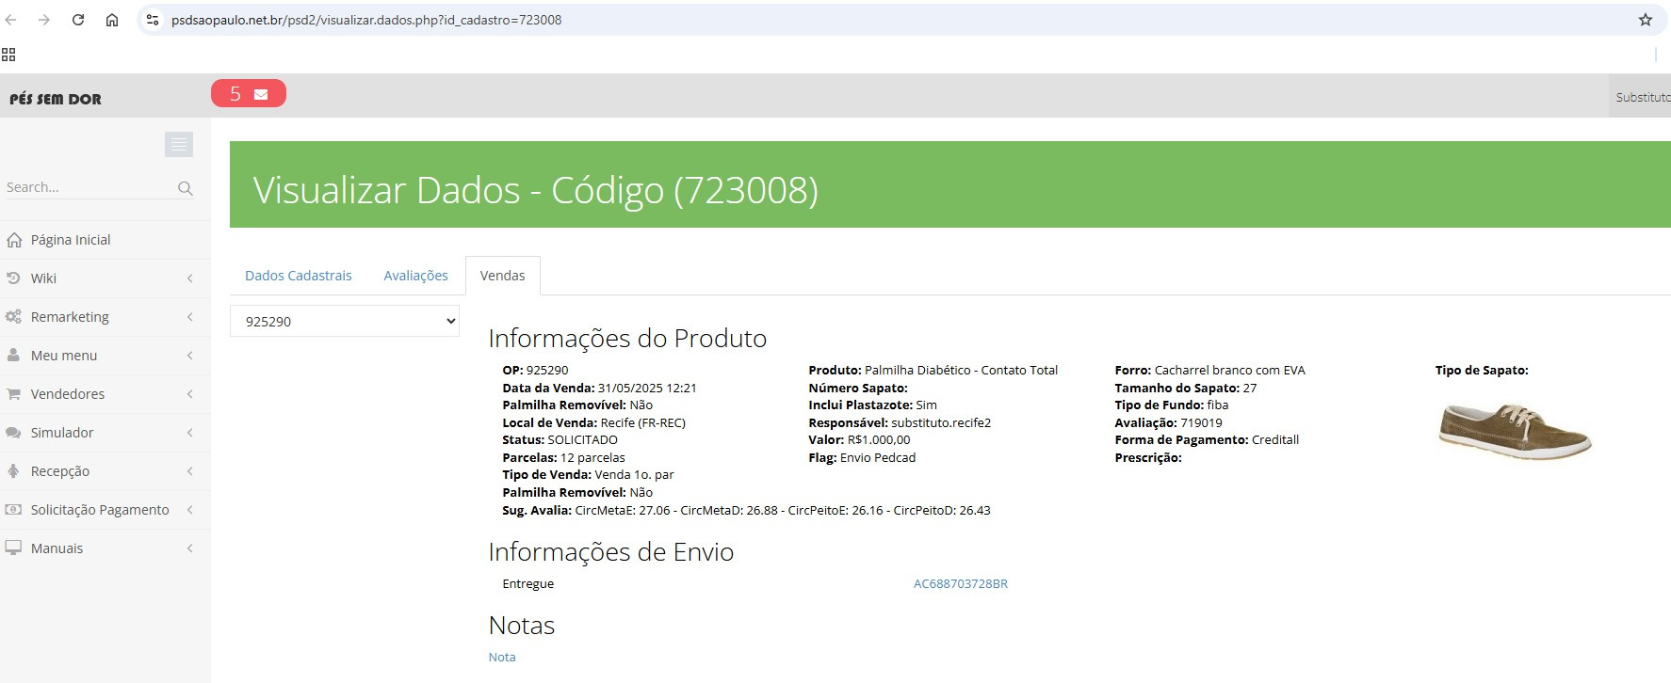
Task: Click the Manuais monitor icon
Action: (13, 548)
